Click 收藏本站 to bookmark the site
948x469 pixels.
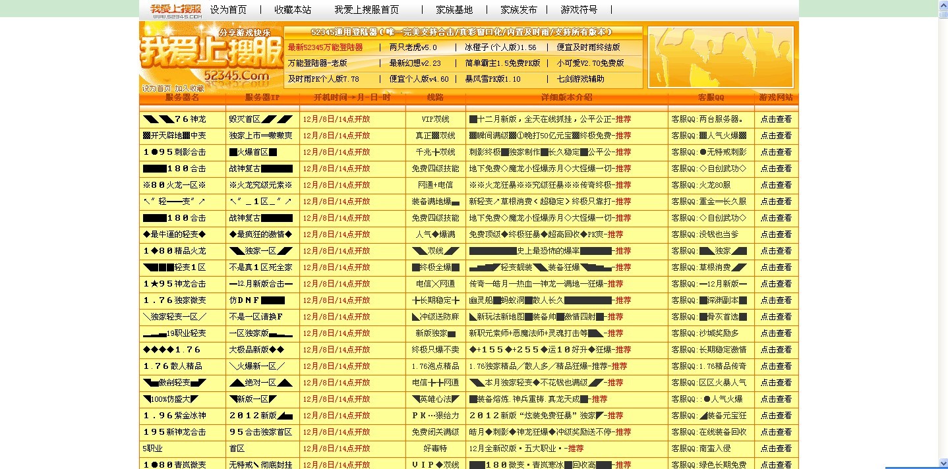tap(292, 9)
